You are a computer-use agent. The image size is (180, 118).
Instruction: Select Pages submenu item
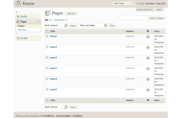21,26
